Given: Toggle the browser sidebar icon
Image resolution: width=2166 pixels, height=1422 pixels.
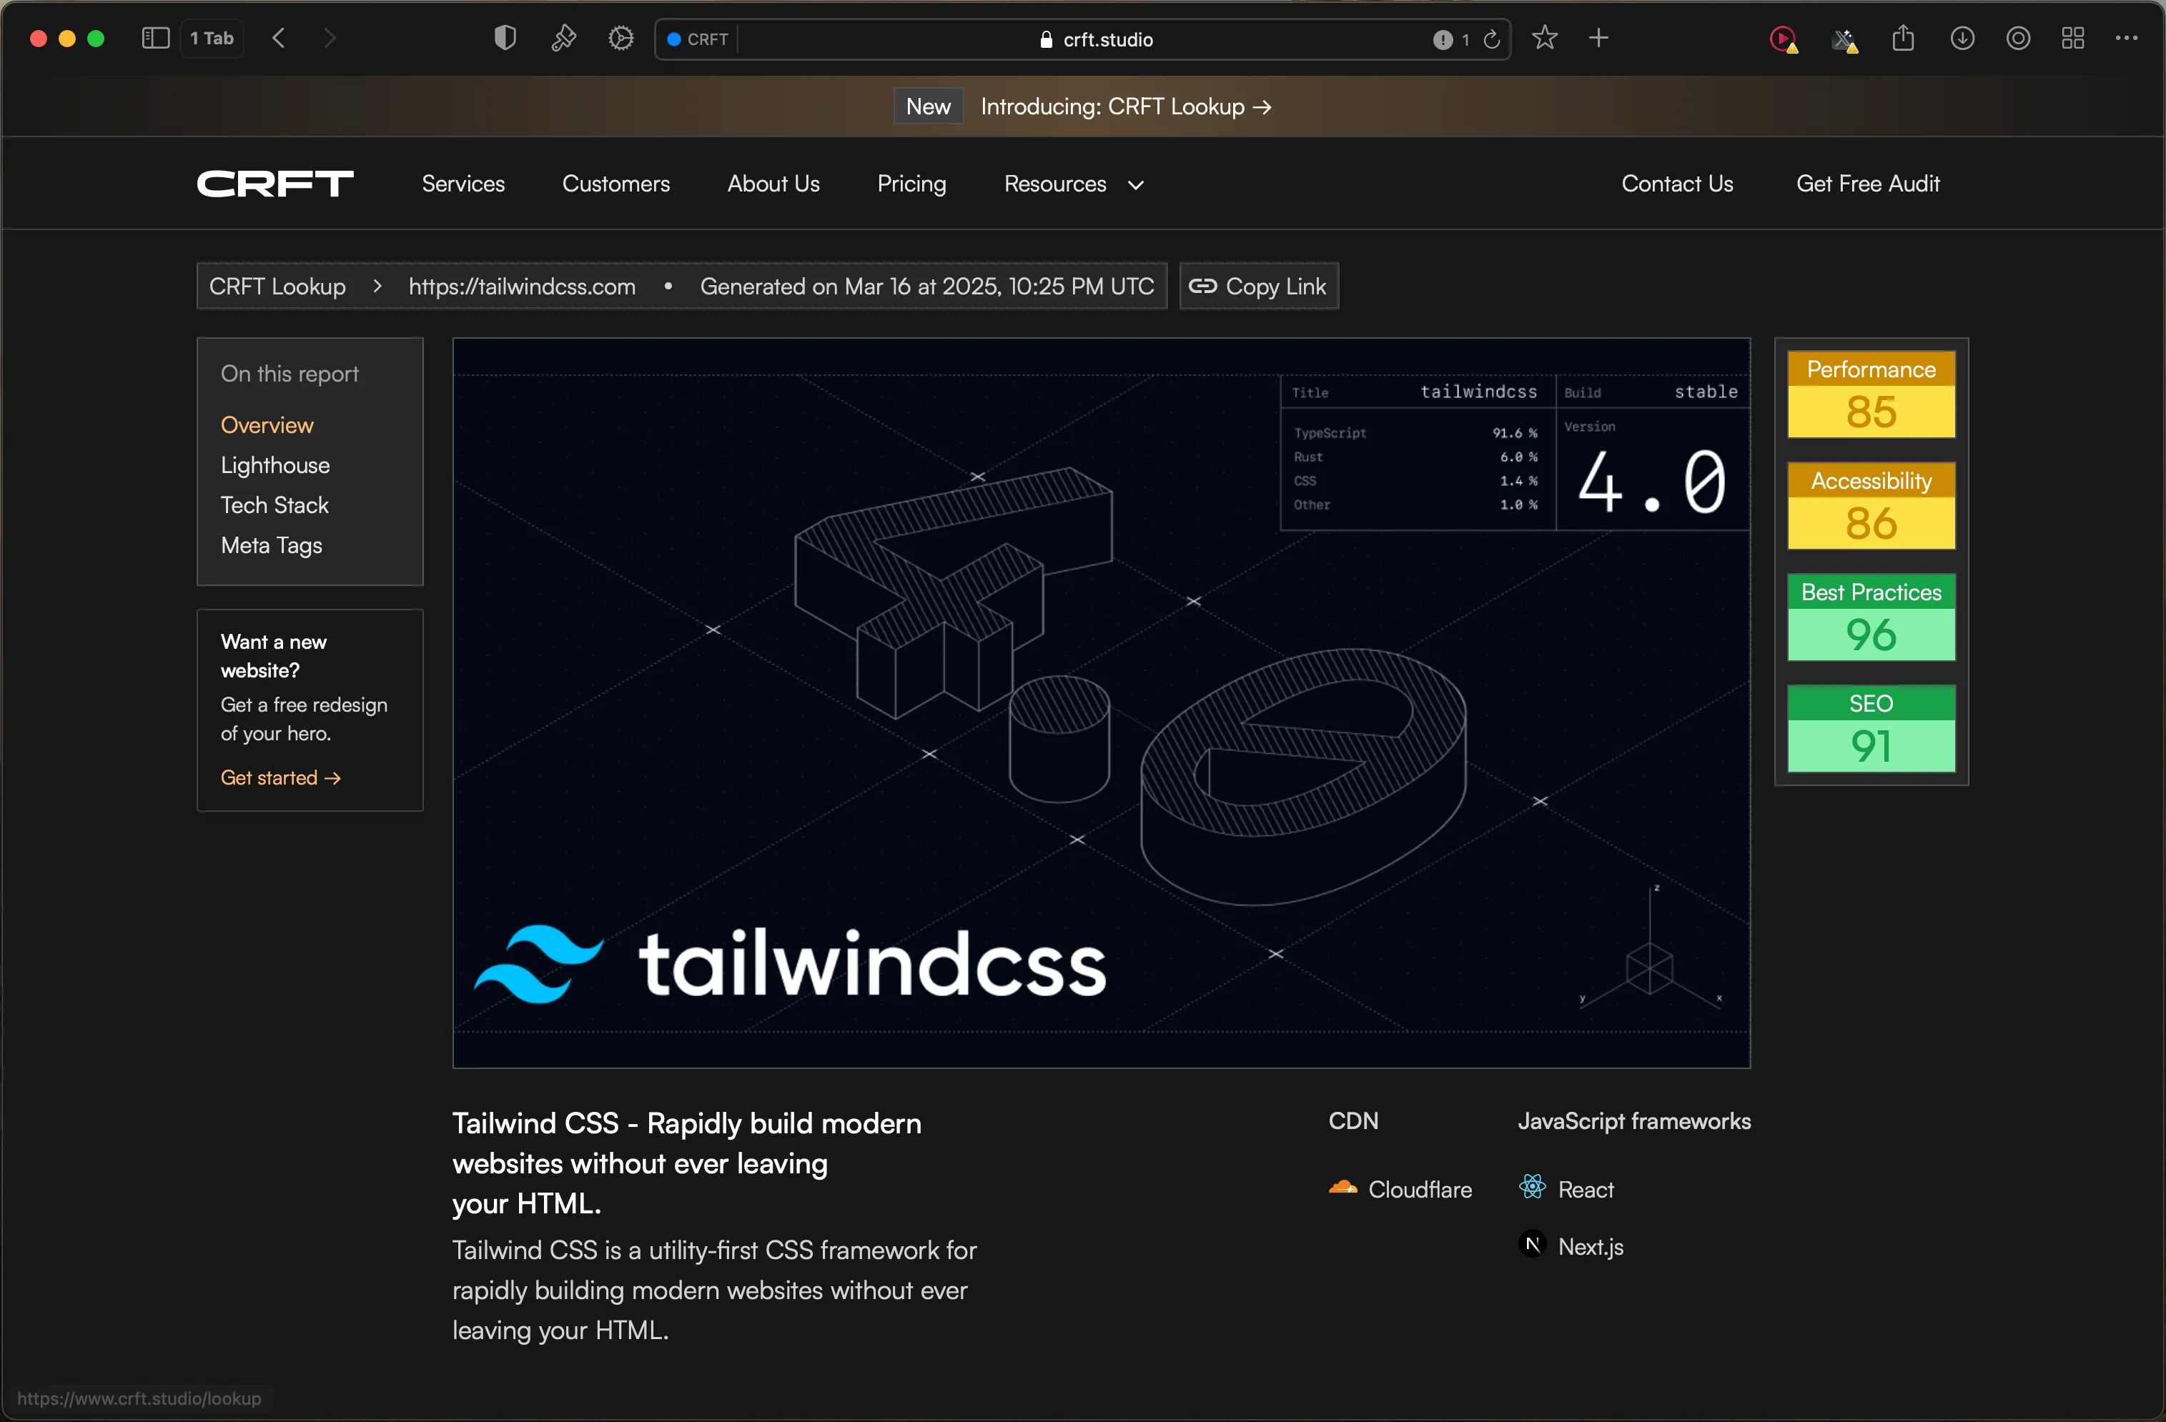Looking at the screenshot, I should (156, 38).
